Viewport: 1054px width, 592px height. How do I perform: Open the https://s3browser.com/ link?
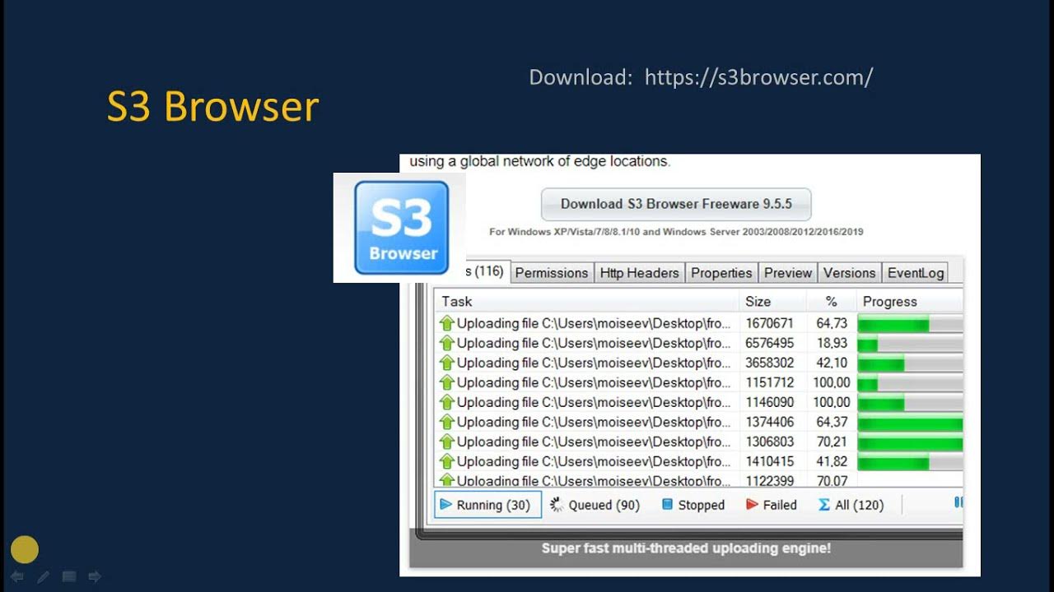(758, 77)
